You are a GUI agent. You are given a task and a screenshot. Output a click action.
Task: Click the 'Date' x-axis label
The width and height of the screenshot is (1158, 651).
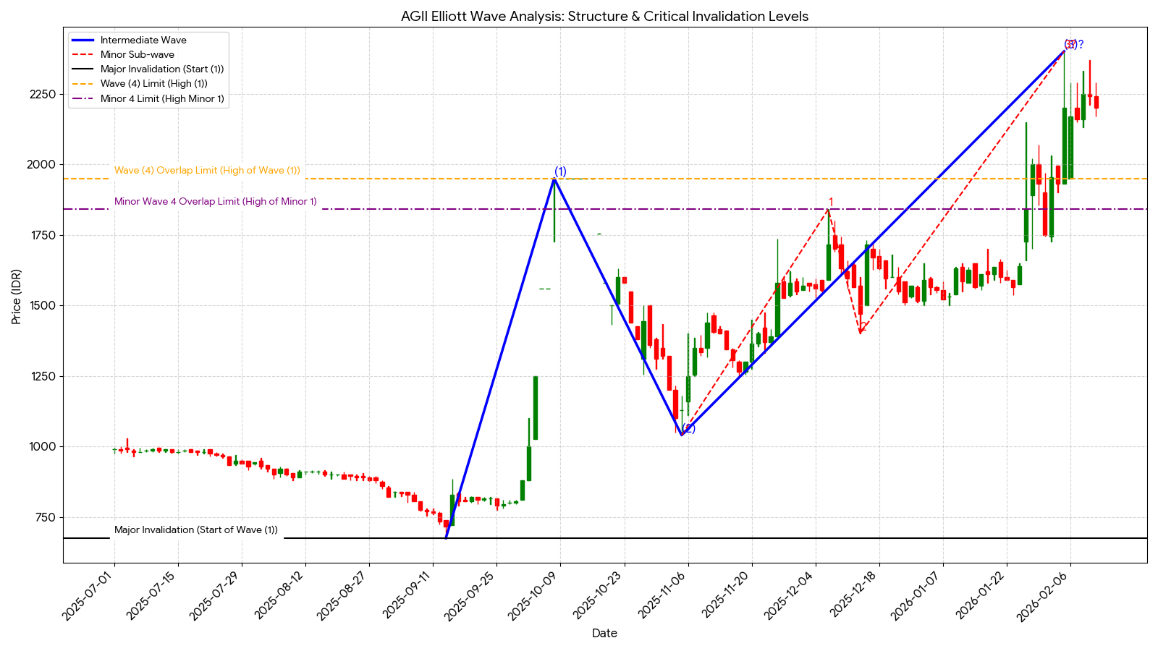(x=604, y=634)
